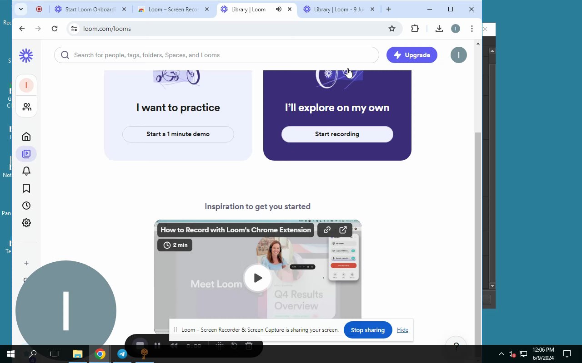Click the Hide link in sharing bar

tap(402, 330)
